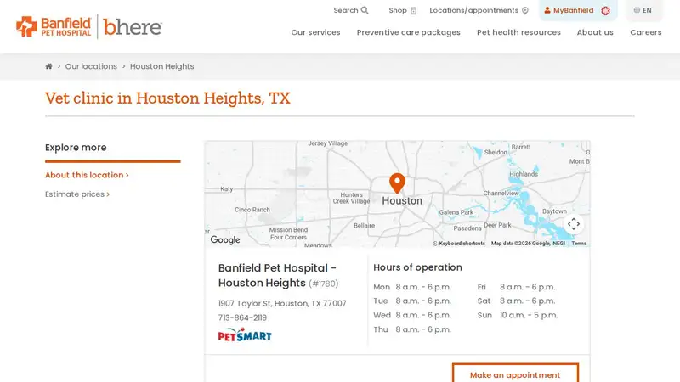
Task: Open map Keyboard shortcuts
Action: 462,244
